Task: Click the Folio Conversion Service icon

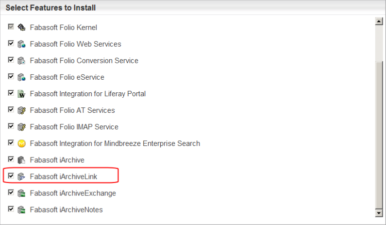Action: point(21,60)
